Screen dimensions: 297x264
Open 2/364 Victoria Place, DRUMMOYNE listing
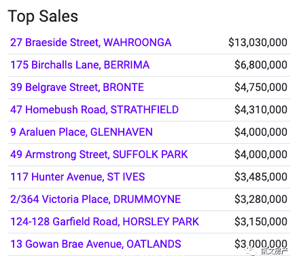(x=95, y=200)
